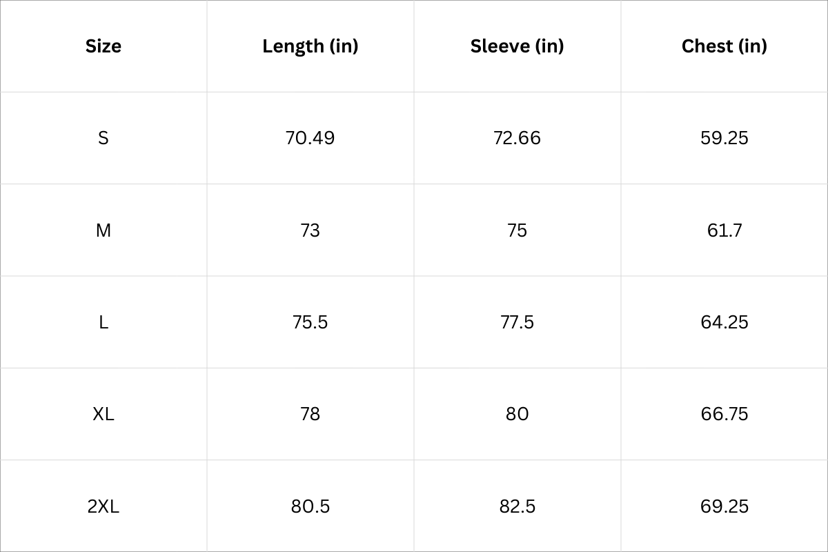Select the 61.7 chest cell
The width and height of the screenshot is (828, 552).
724,230
